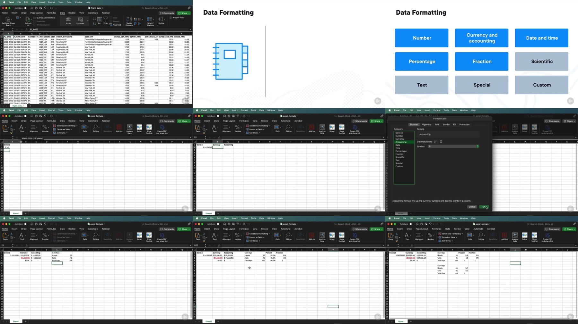Open Solver in window with cell B2

[332, 128]
